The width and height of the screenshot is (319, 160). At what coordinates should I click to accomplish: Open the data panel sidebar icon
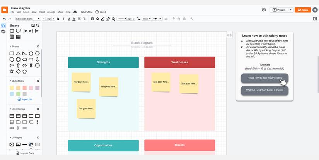[x=3, y=32]
